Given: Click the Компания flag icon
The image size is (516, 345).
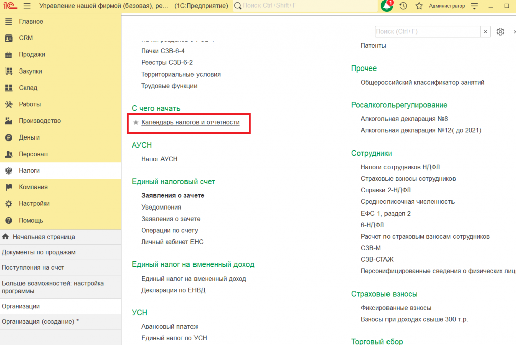Looking at the screenshot, I should point(9,187).
